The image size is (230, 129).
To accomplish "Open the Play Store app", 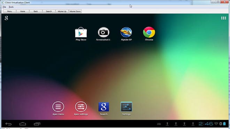I will coord(81,34).
